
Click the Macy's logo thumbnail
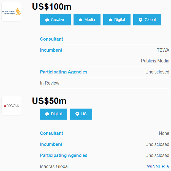[x=11, y=106]
